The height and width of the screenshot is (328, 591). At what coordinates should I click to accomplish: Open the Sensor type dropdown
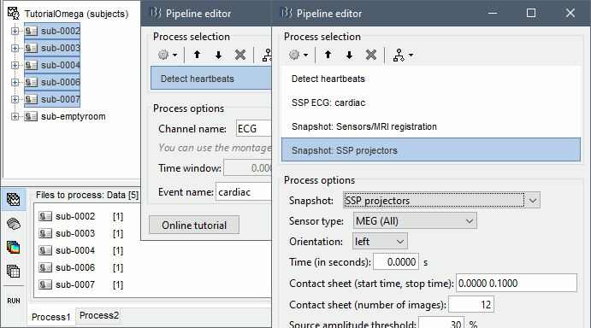click(x=415, y=221)
